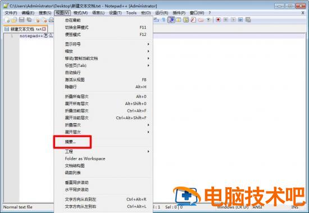Toggle 文字方向从右到左 menu entry
The image size is (309, 213).
click(x=104, y=199)
